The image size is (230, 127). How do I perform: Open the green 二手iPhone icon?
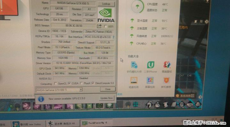pos(151,65)
